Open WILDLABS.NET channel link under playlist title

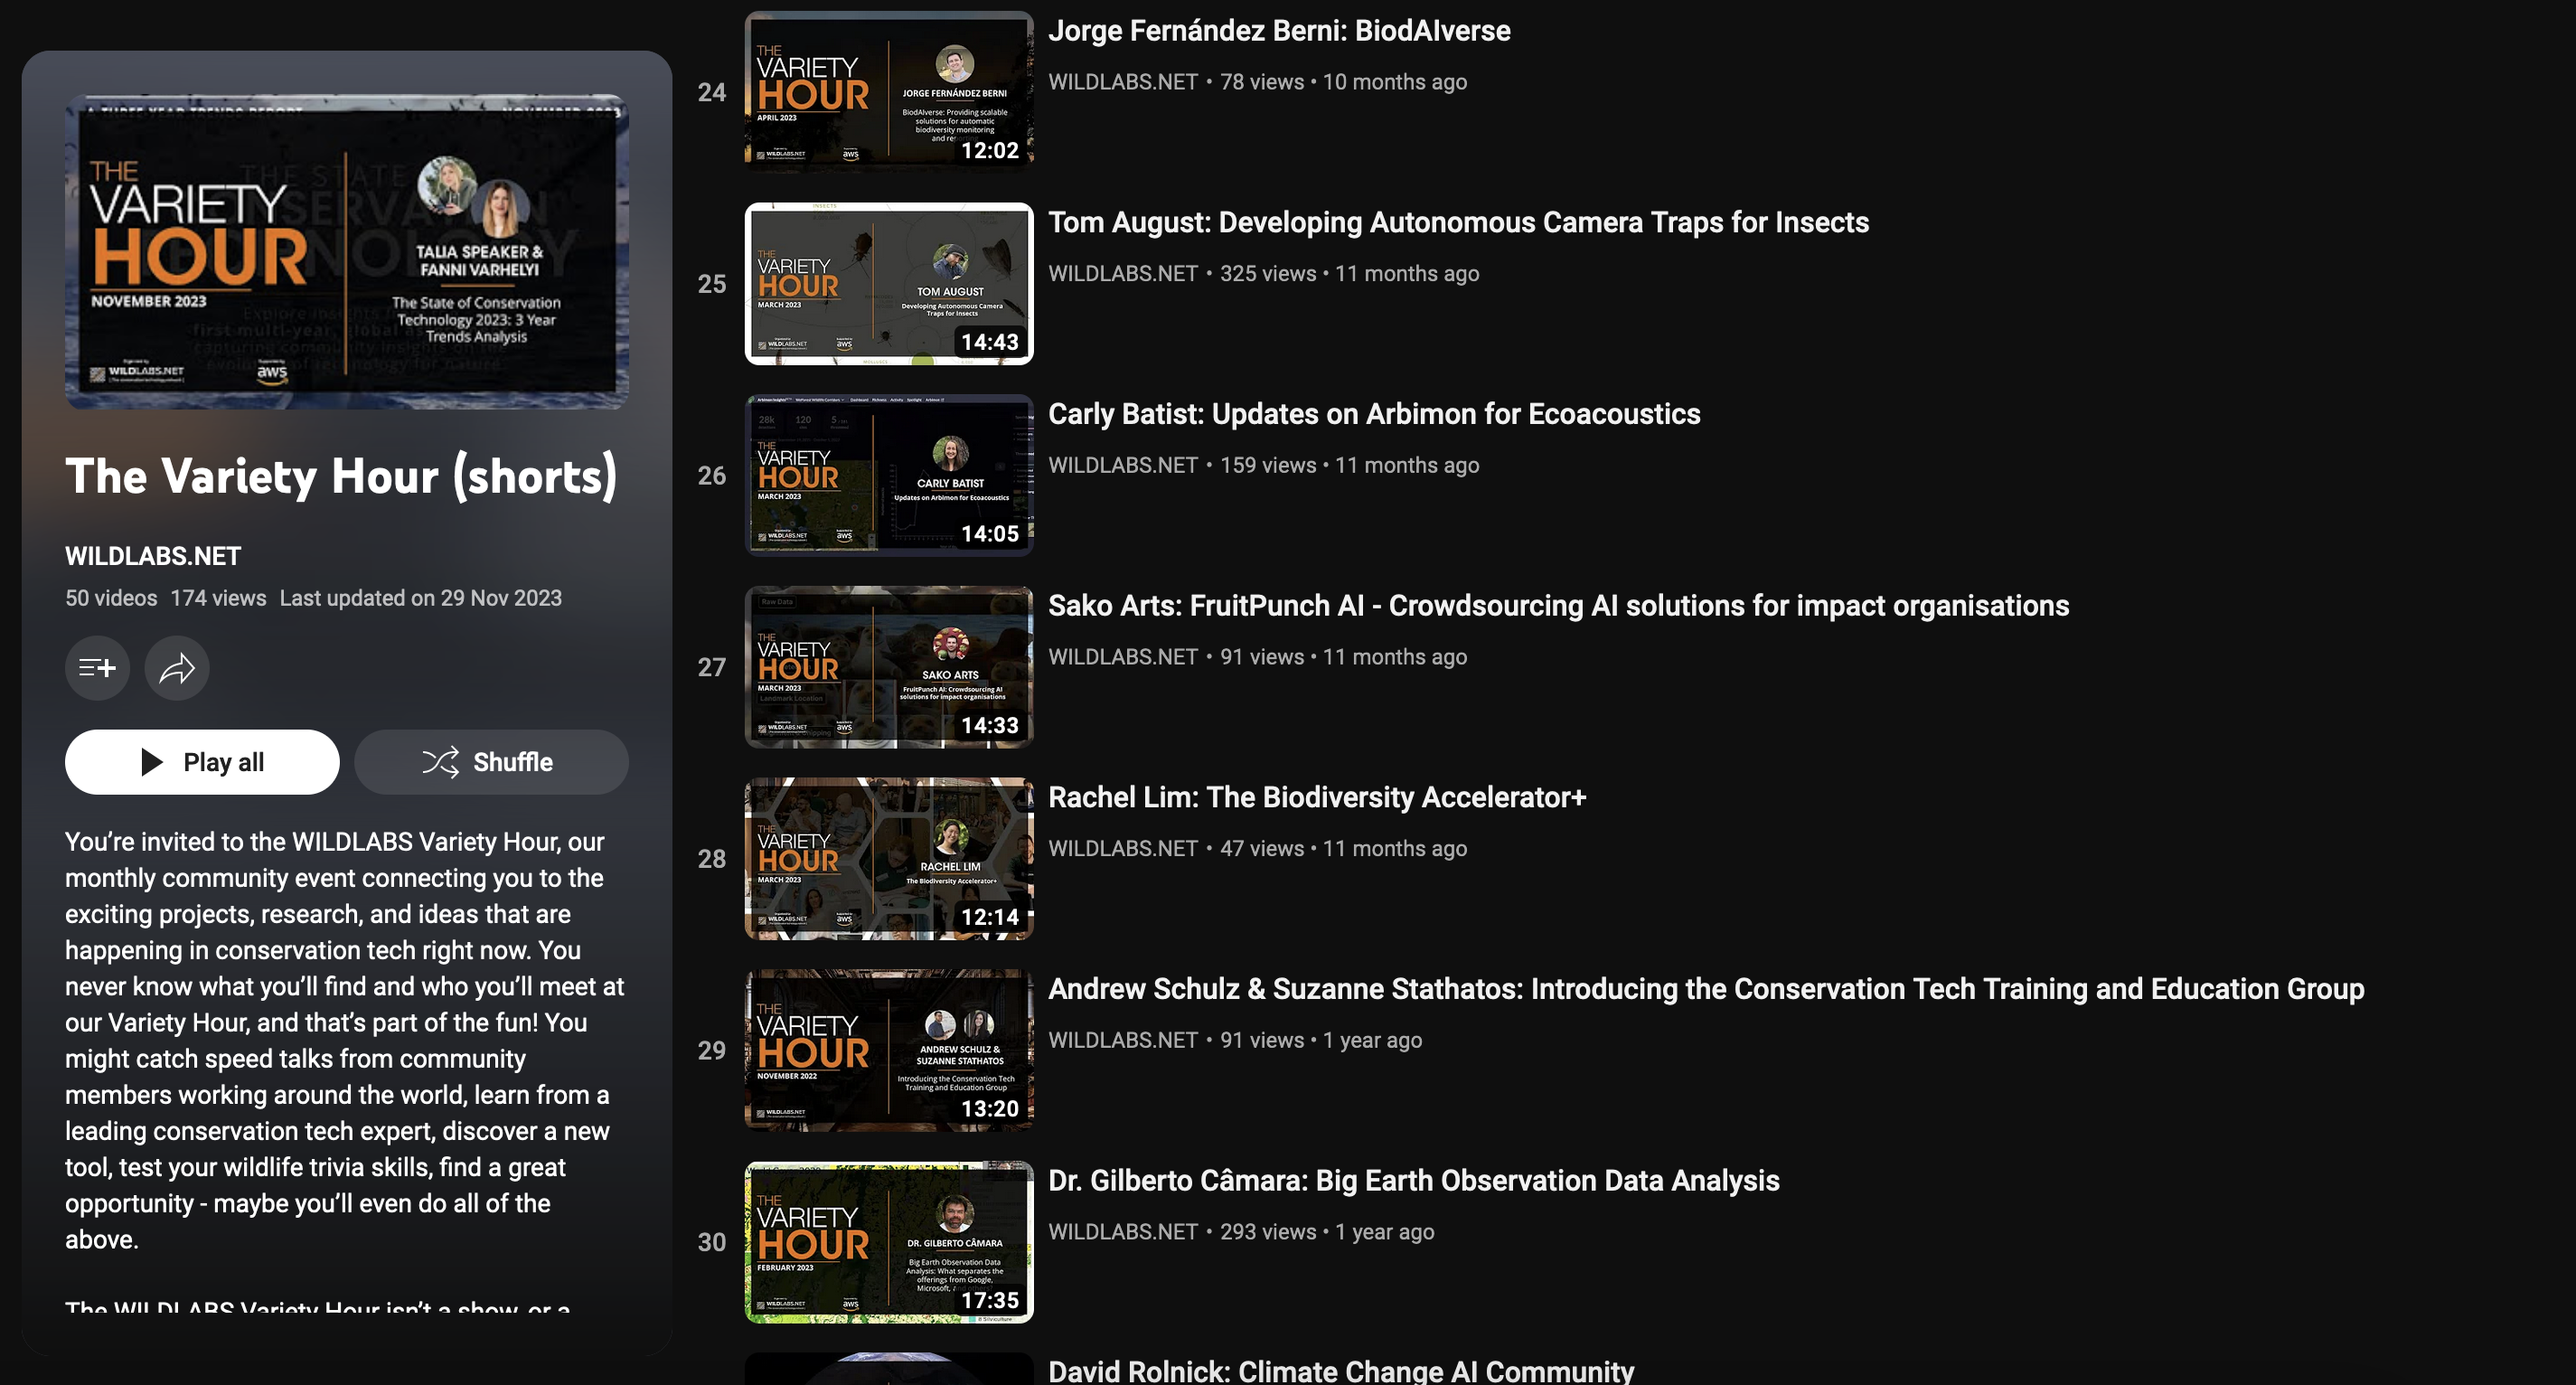[x=153, y=556]
